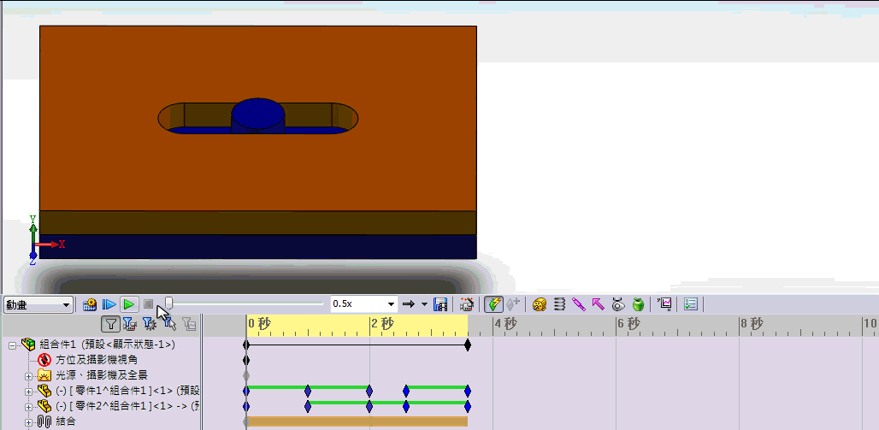Select 零件1 key point at 2 seconds
Image resolution: width=879 pixels, height=430 pixels.
point(369,391)
